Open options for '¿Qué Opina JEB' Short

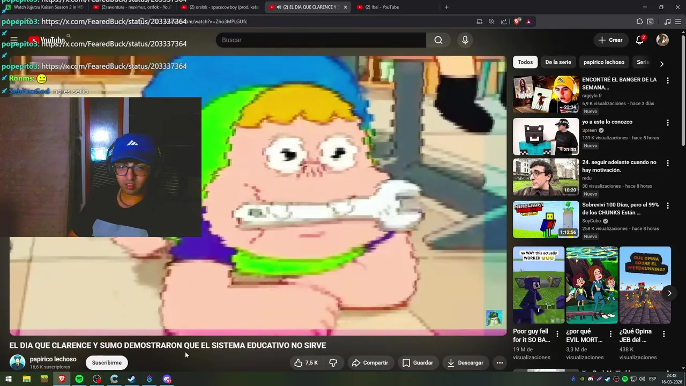[x=663, y=334]
